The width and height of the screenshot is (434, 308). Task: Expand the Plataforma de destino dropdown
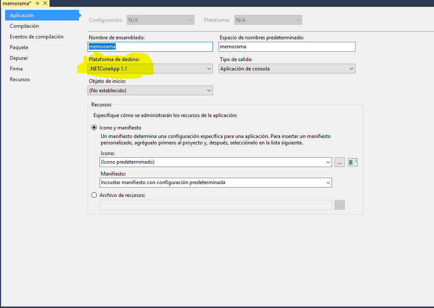(150, 69)
